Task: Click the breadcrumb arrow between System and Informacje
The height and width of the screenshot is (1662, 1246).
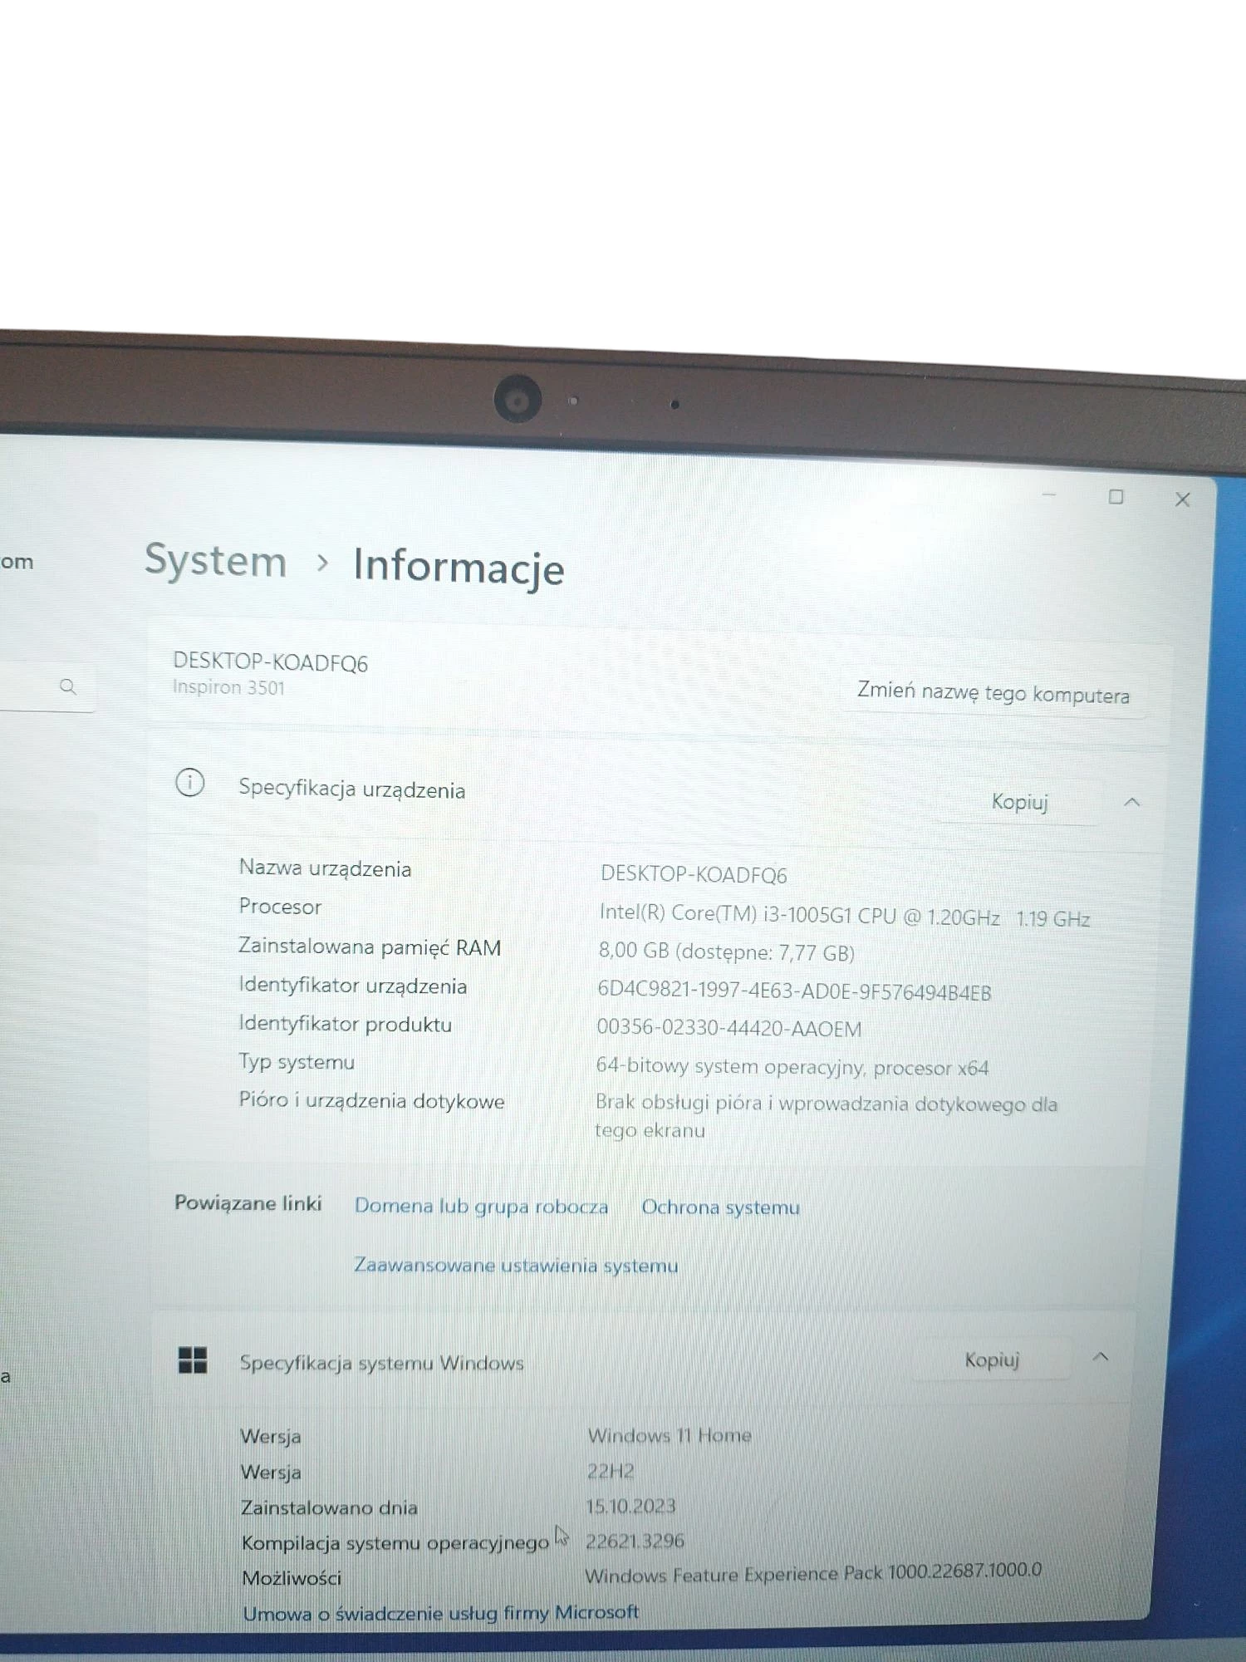Action: 322,563
